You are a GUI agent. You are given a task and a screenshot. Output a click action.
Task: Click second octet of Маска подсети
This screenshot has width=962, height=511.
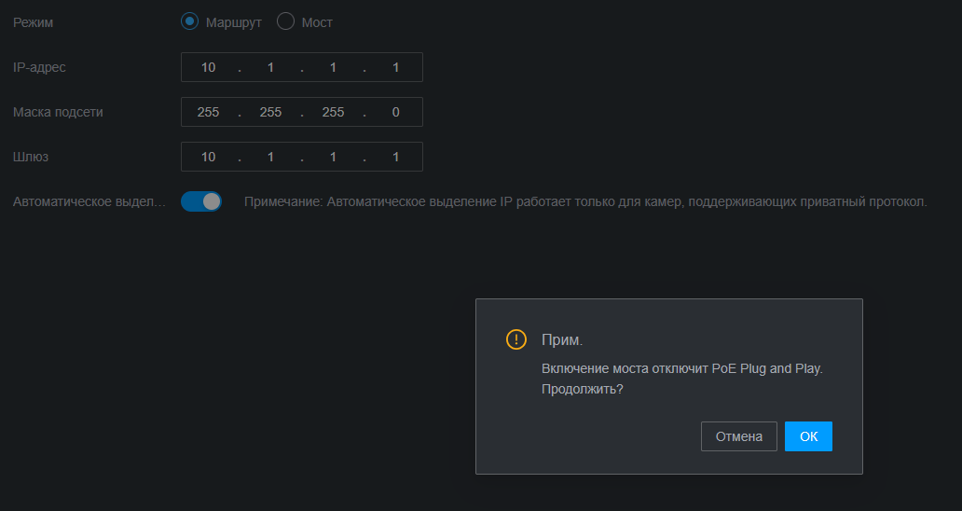[270, 112]
